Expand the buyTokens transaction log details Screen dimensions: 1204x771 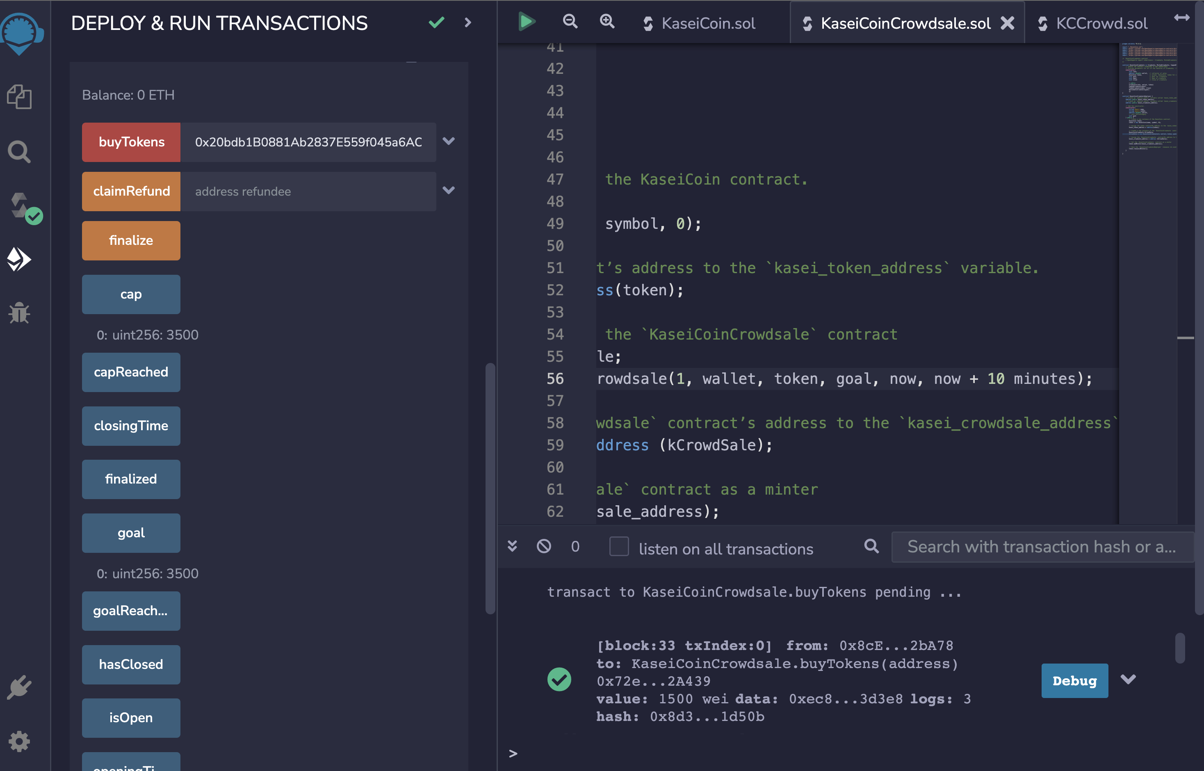[x=1128, y=680]
